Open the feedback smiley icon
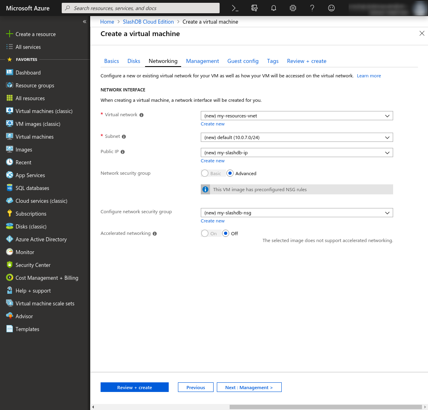This screenshot has height=410, width=428. point(331,8)
